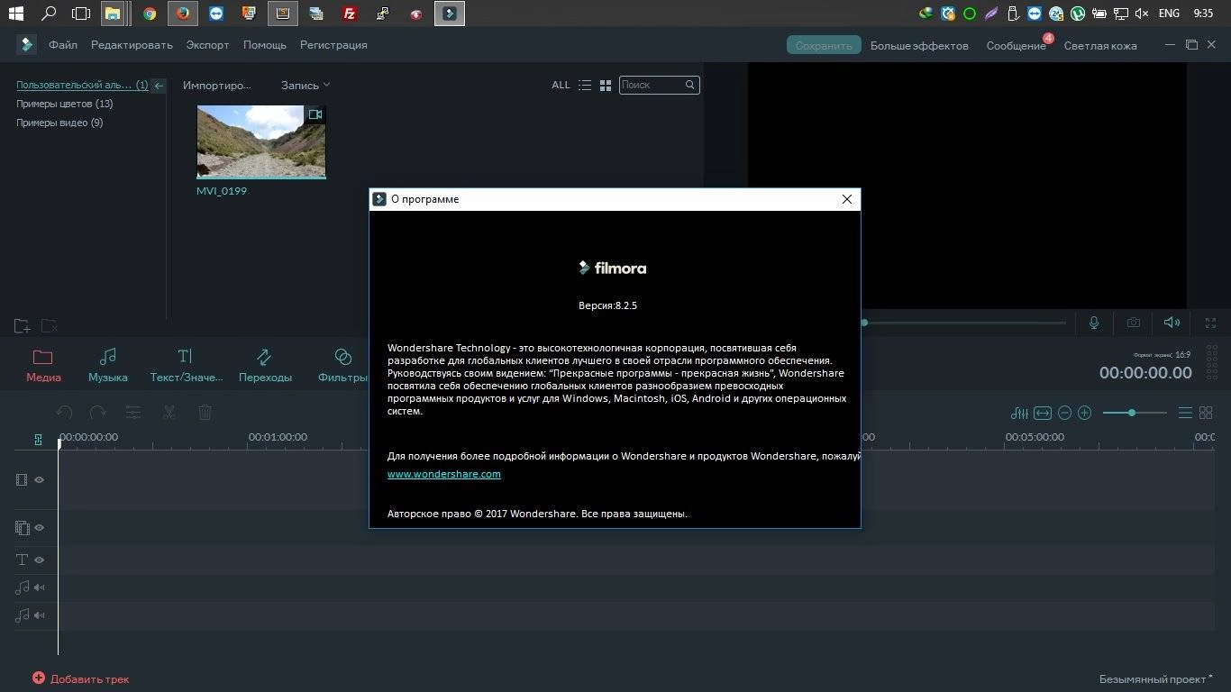Toggle visibility eye of text track
The image size is (1231, 692).
click(40, 560)
